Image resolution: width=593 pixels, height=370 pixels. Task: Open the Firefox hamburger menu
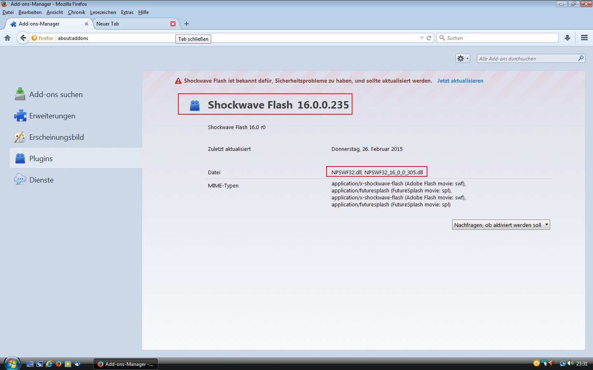584,38
